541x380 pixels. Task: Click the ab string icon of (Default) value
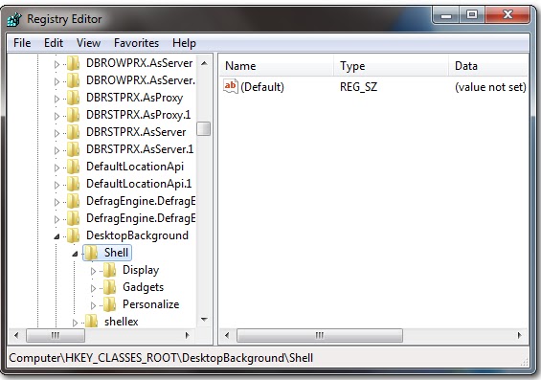tap(231, 86)
